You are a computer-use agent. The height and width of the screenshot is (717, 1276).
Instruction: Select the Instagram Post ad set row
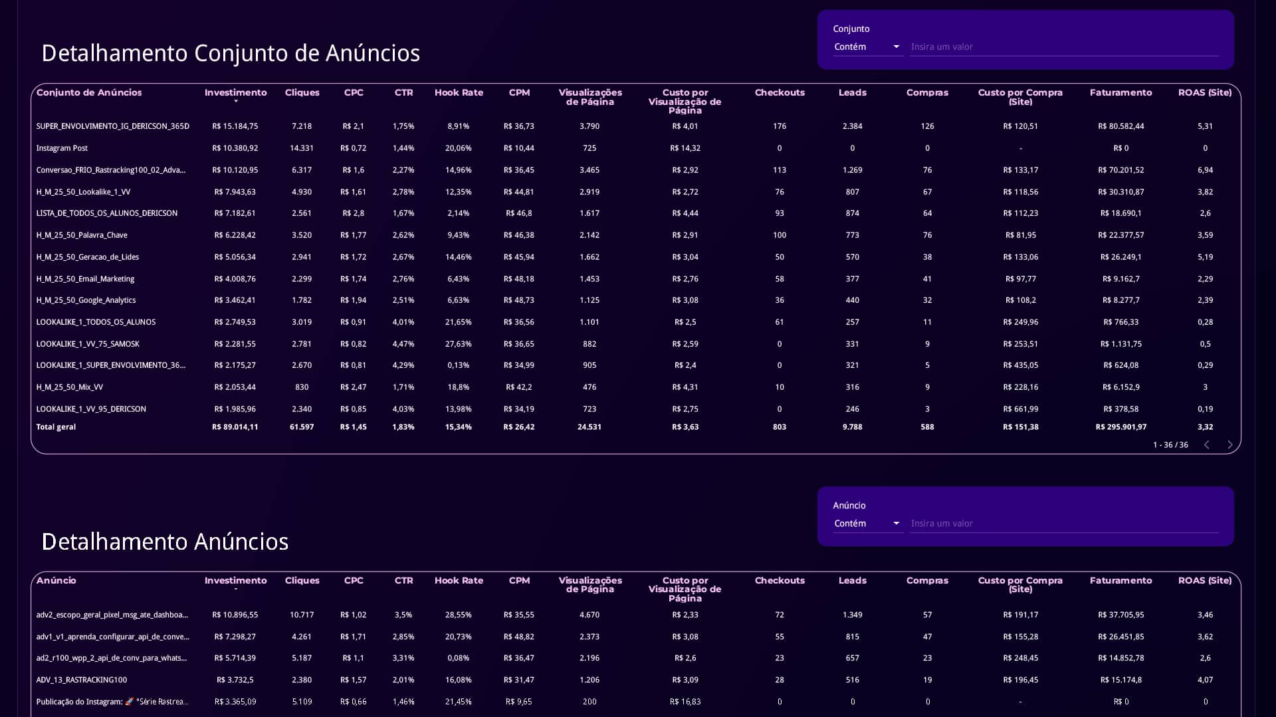tap(635, 148)
